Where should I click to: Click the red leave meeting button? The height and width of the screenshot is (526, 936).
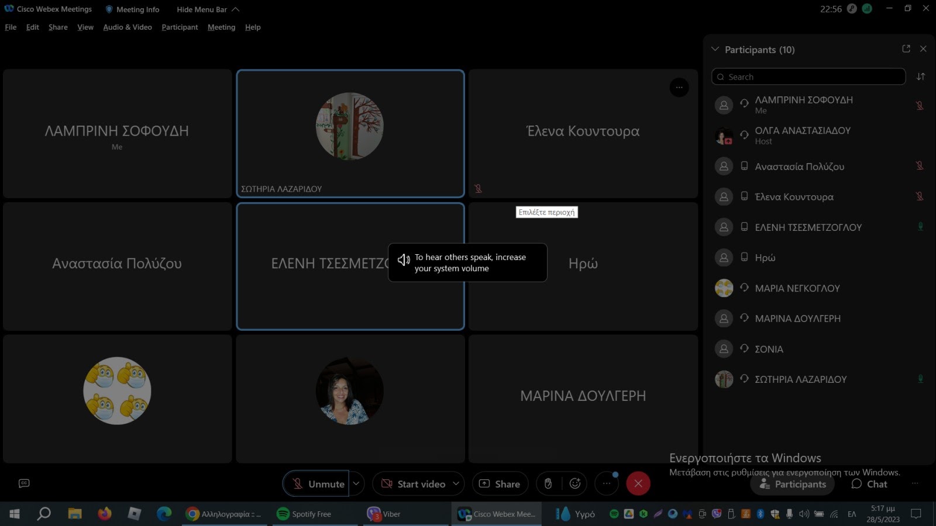point(638,483)
